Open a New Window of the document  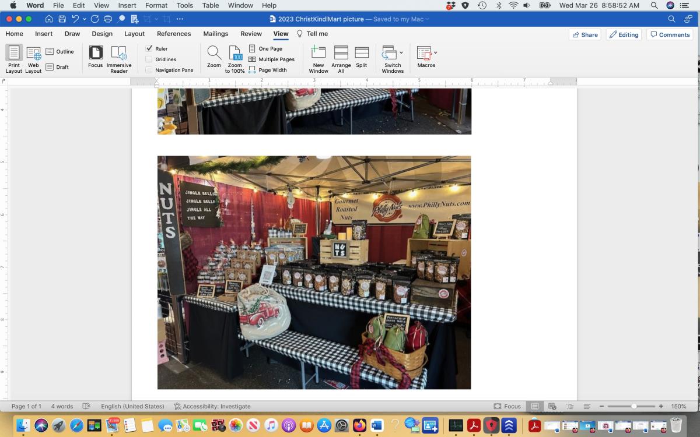(x=318, y=59)
